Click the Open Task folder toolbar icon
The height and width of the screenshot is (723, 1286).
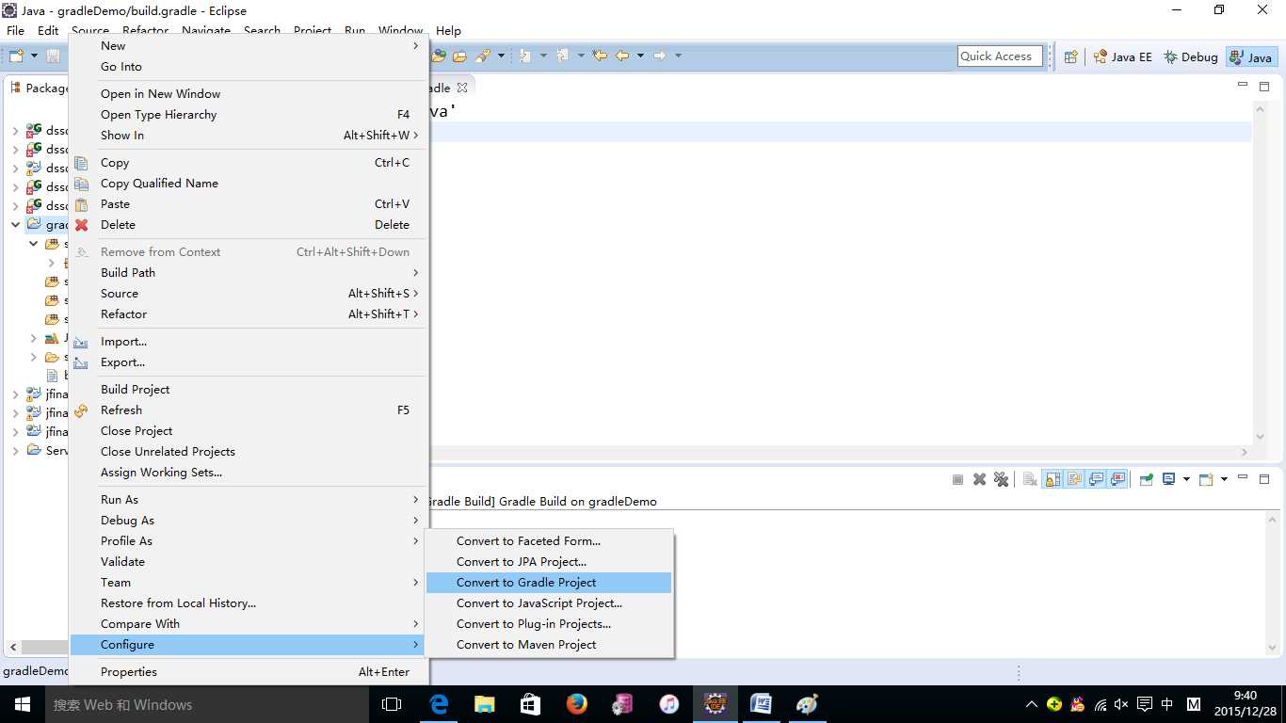coord(459,56)
